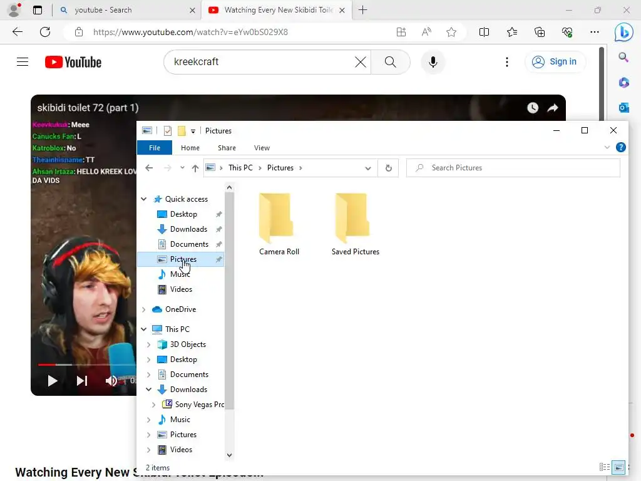Go up one folder level
641x481 pixels.
coord(195,168)
